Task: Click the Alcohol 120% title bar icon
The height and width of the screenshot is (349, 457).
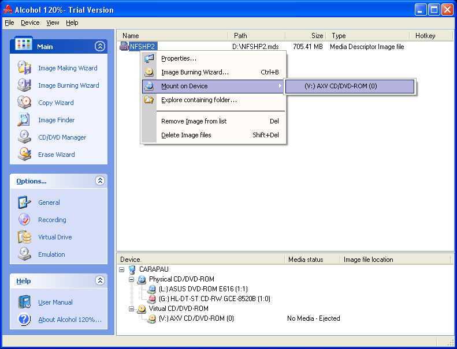Action: [x=8, y=10]
